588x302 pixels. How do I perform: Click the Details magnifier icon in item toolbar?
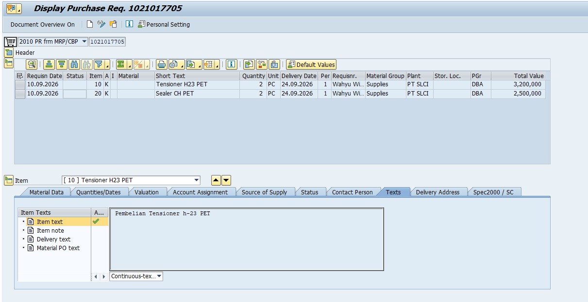(32, 64)
